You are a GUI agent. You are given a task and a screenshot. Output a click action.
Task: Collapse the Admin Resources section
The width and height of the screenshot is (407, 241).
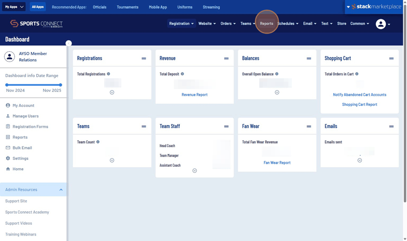click(61, 190)
